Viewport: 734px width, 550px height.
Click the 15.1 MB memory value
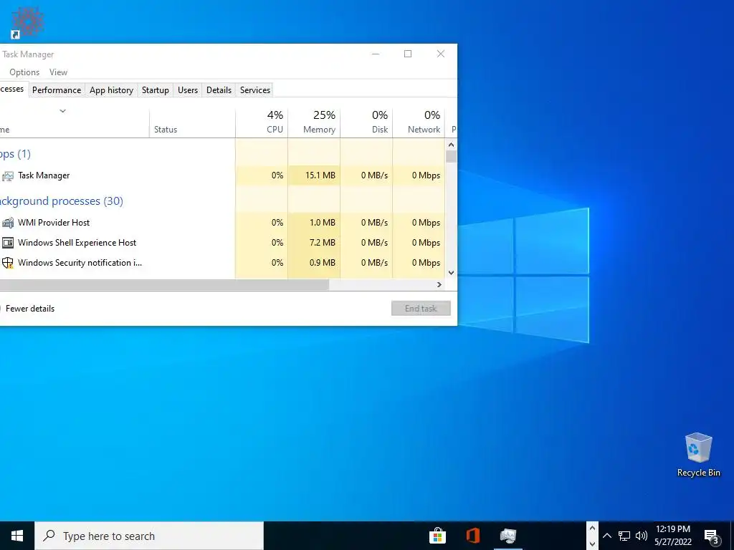[320, 176]
